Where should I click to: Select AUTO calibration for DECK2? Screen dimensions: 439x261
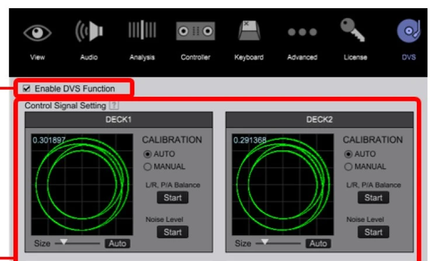tap(348, 154)
